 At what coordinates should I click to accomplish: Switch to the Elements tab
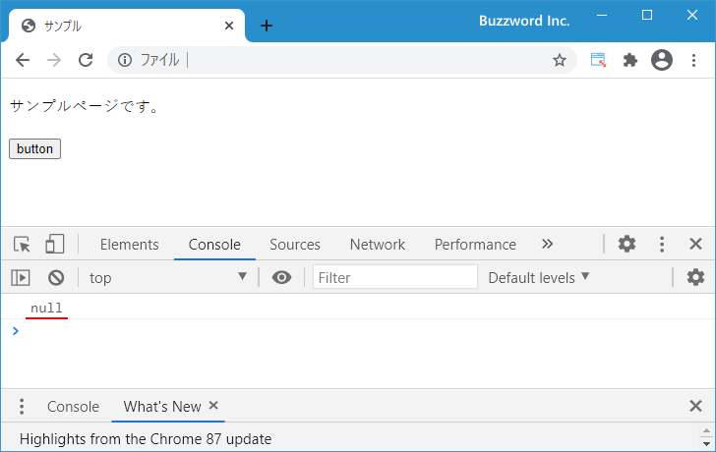click(x=129, y=245)
